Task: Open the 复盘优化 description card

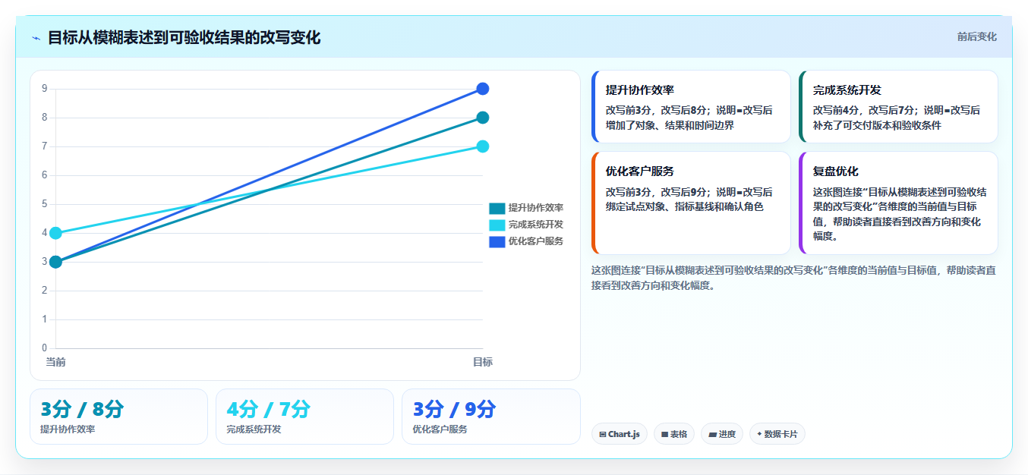Action: coord(898,203)
